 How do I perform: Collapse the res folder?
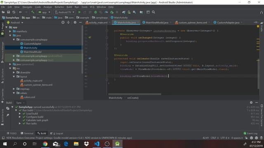(10, 68)
